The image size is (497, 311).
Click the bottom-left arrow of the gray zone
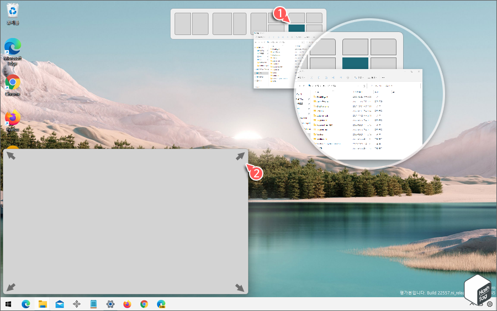click(11, 287)
